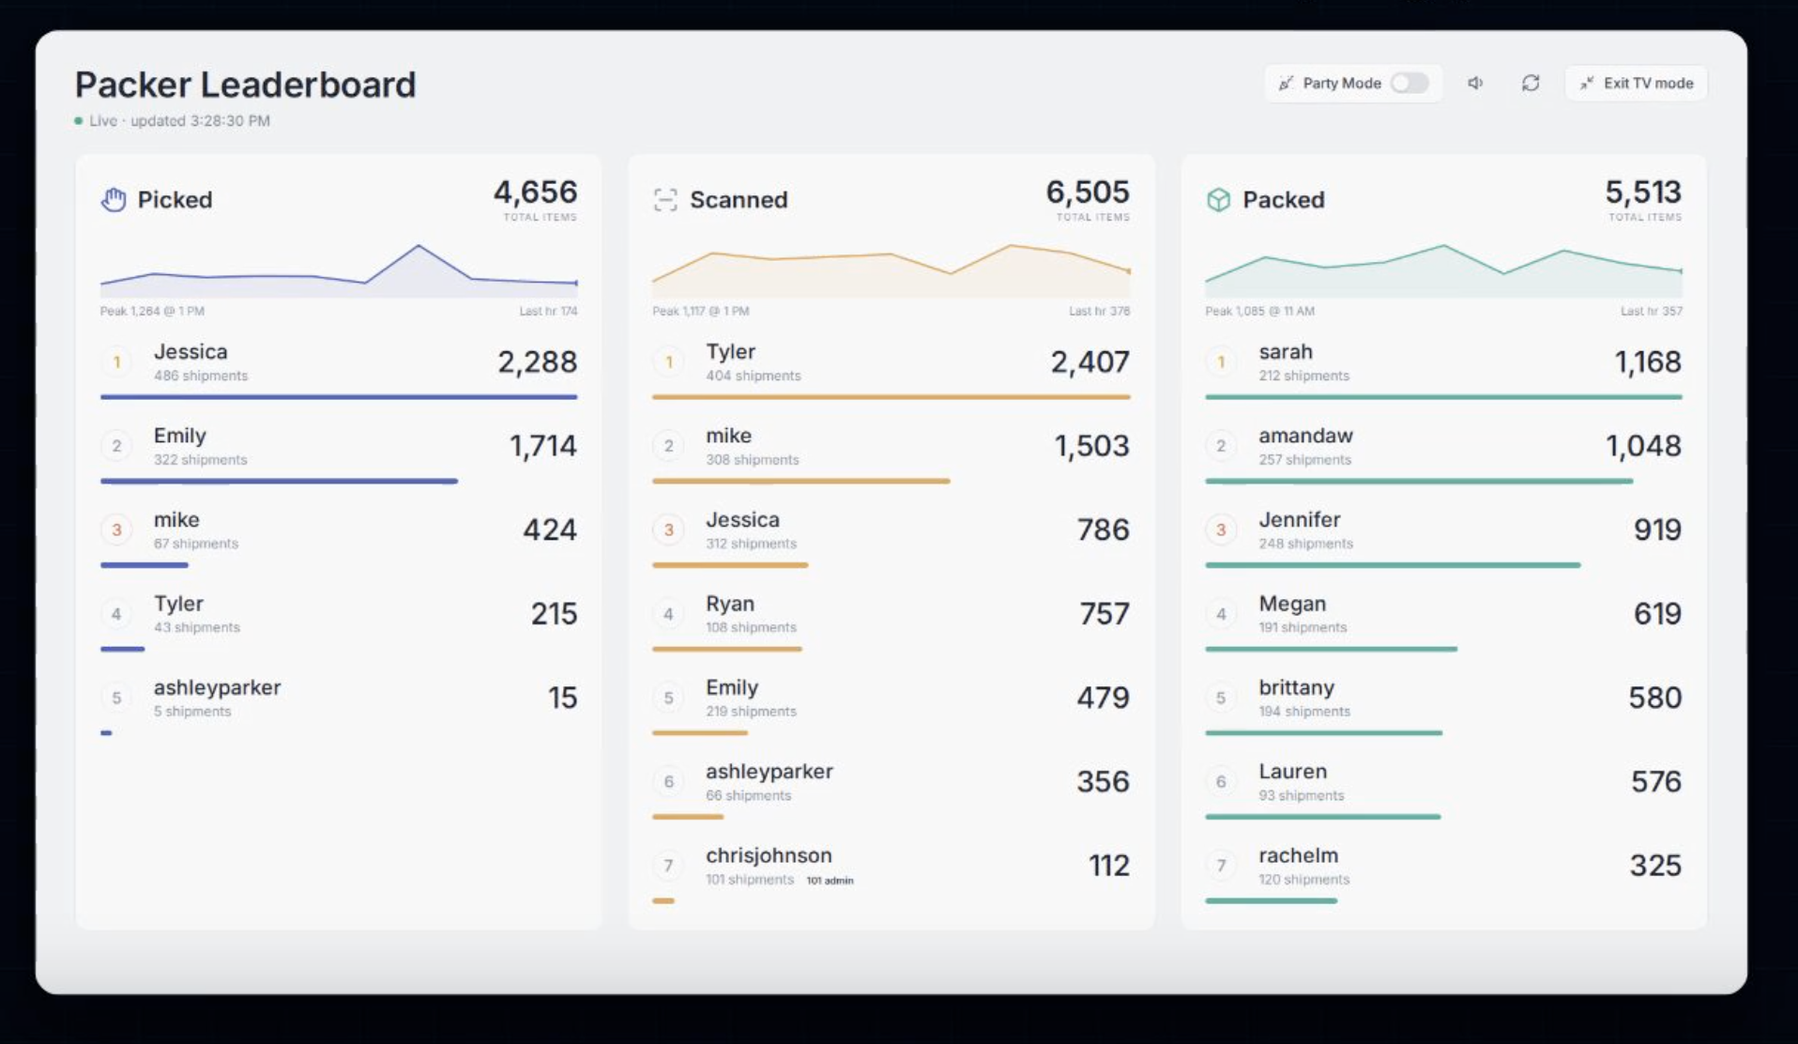Select Lauren name in Packed list
The height and width of the screenshot is (1044, 1798).
1292,772
